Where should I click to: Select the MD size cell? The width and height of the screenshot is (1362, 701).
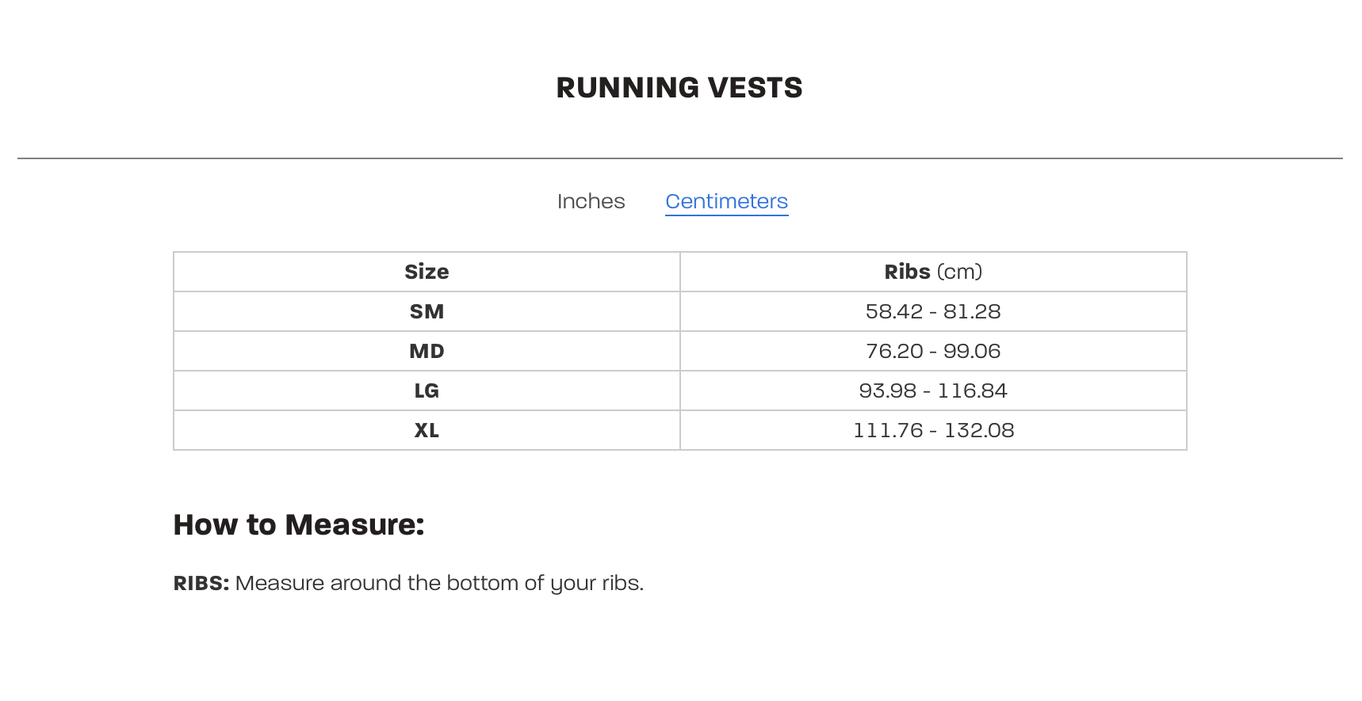coord(427,351)
